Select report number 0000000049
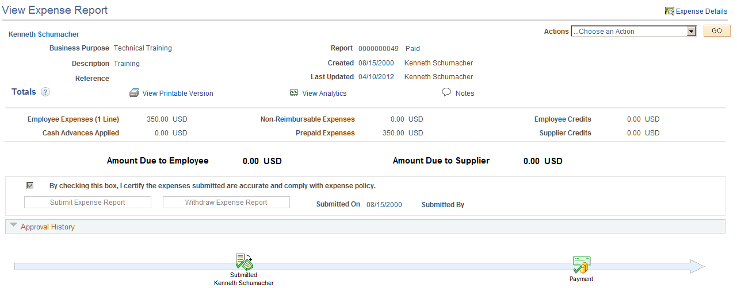The image size is (737, 288). point(379,49)
